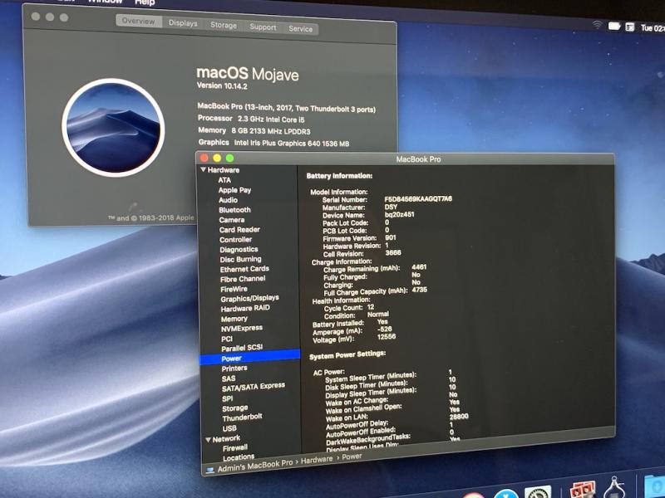The image size is (665, 498).
Task: Open the blue folder in the Dock
Action: [x=654, y=487]
